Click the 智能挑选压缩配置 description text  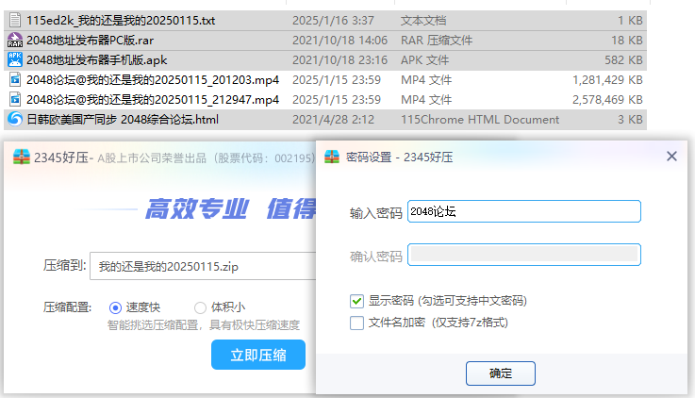coord(204,324)
